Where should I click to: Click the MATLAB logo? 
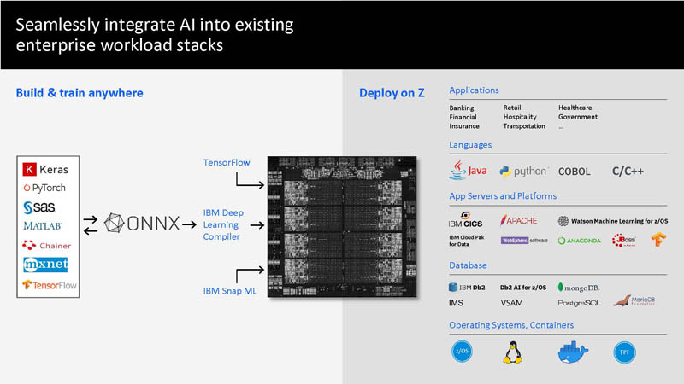[42, 226]
